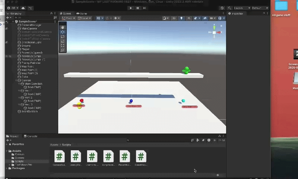The width and height of the screenshot is (298, 179).
Task: Collapse the Assets folder in Project
Action: coord(7,151)
